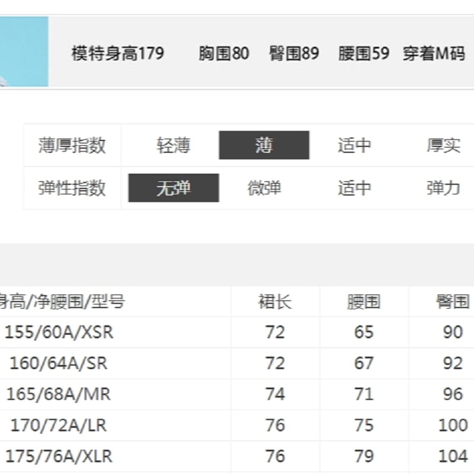This screenshot has width=474, height=474.
Task: Click the model photo thumbnail
Action: tap(24, 52)
